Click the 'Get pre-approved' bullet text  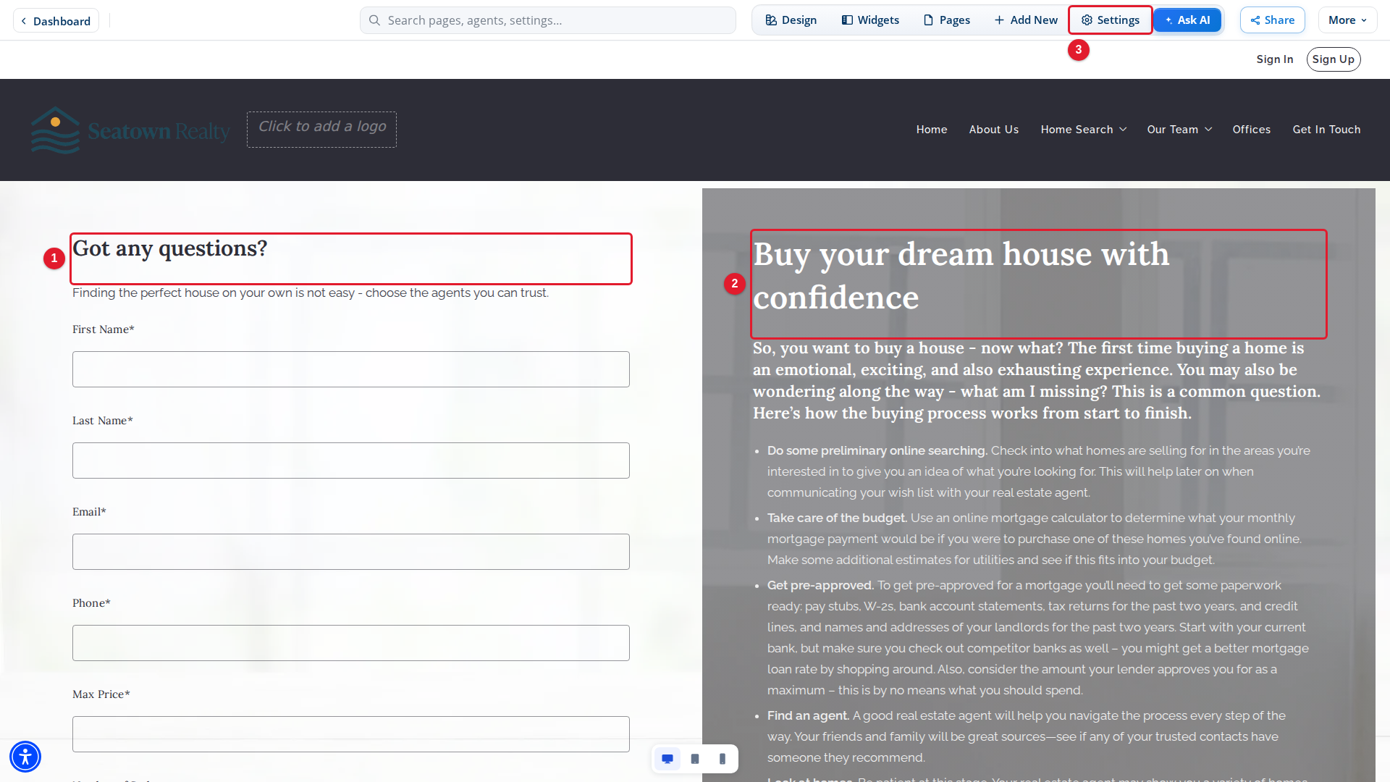pyautogui.click(x=1038, y=637)
